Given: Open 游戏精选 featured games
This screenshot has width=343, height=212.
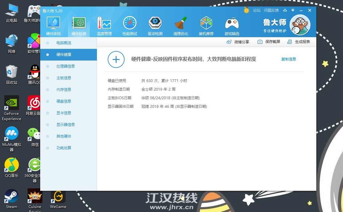Looking at the screenshot, I should 232,26.
